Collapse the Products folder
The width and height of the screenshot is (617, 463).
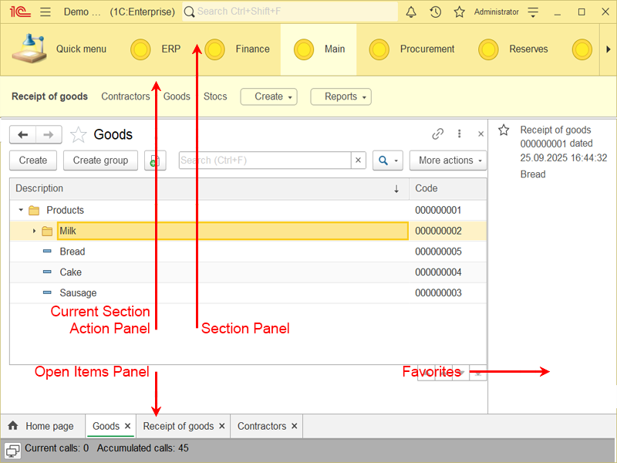coord(21,210)
